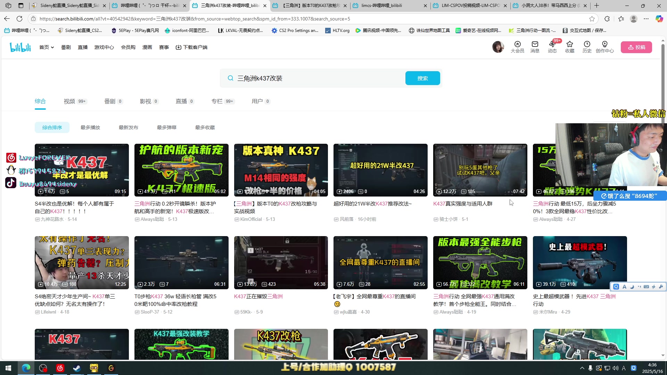Switch to the 视频 99+ tab

[75, 101]
